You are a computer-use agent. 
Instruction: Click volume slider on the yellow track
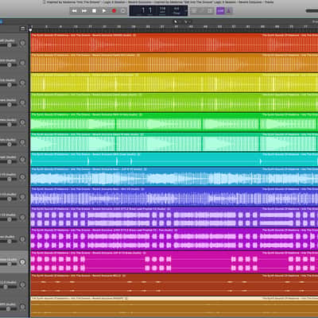click(x=9, y=85)
